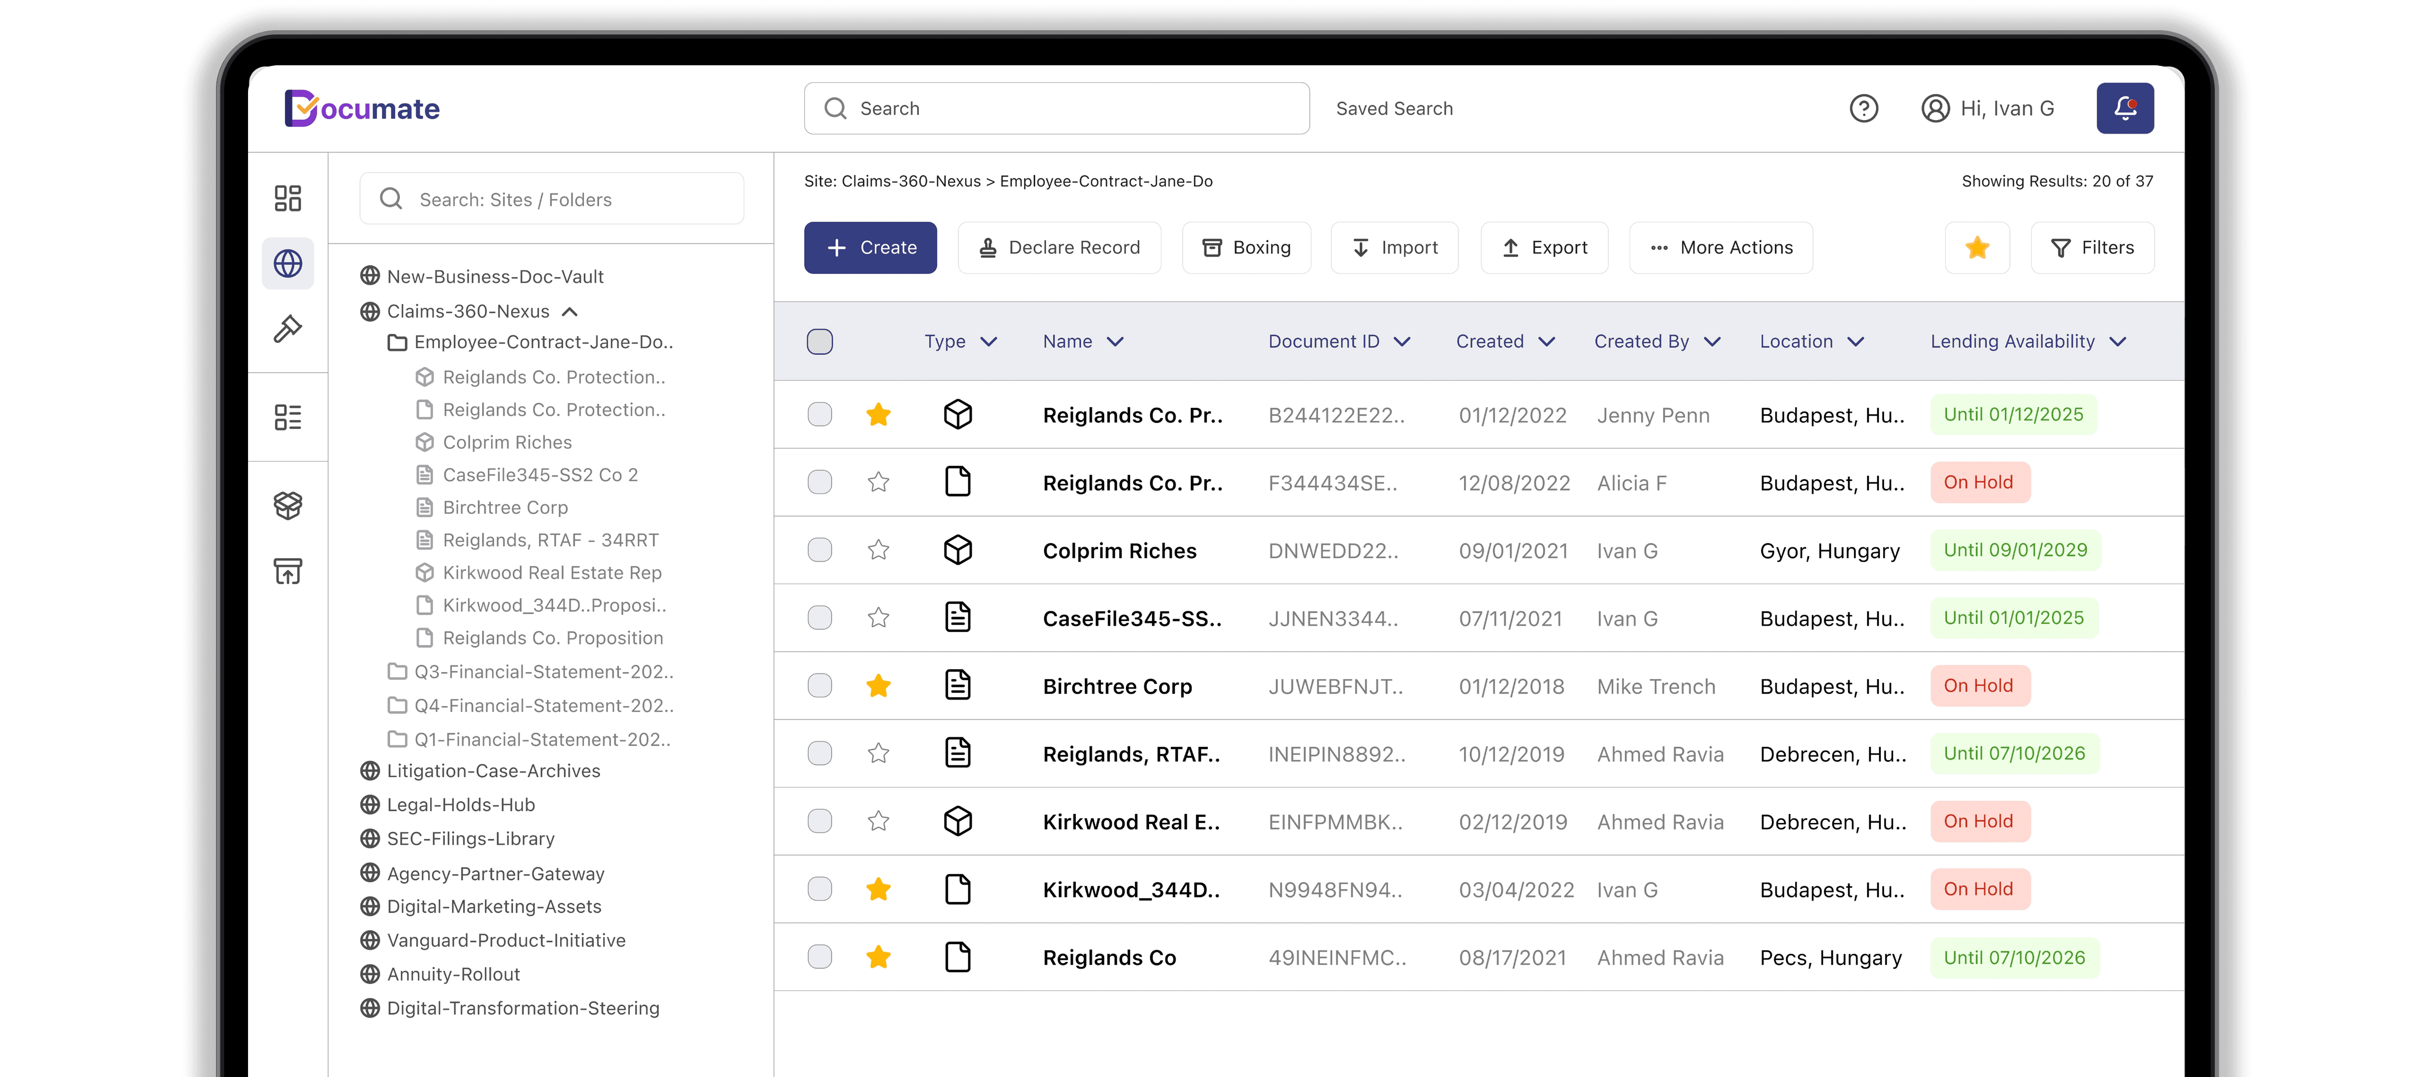
Task: Select the Birchtree Corp row checkbox
Action: [819, 686]
